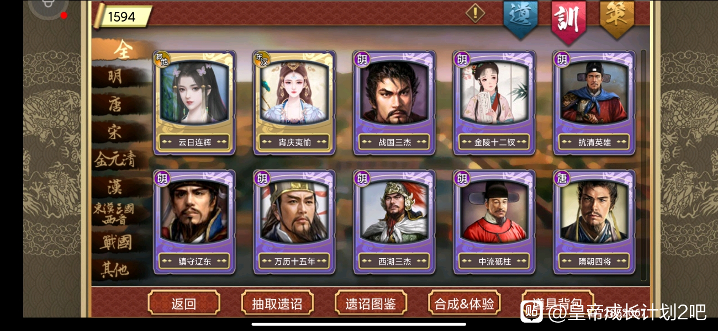Switch to the 明 dynasty tab
This screenshot has height=331, width=718.
pyautogui.click(x=116, y=76)
